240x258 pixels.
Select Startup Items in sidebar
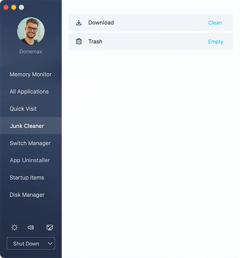click(27, 178)
